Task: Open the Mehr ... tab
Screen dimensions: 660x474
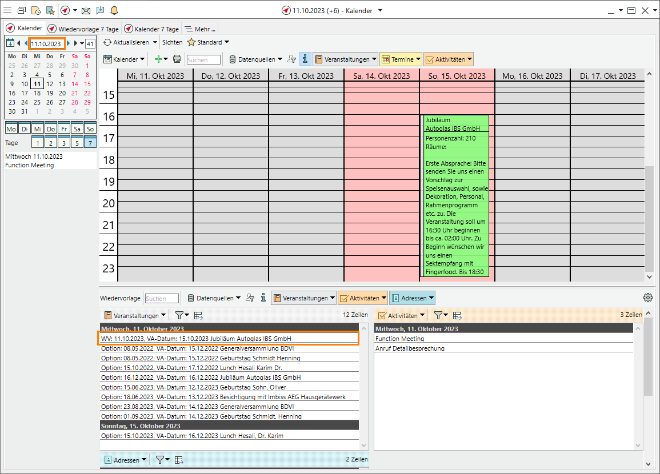Action: 200,29
